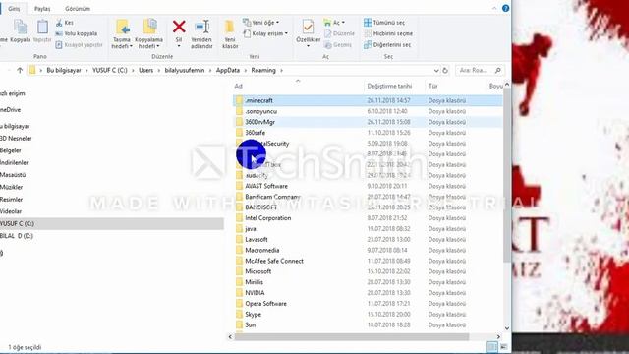629x354 pixels.
Task: Click the blue help question mark icon
Action: (505, 8)
